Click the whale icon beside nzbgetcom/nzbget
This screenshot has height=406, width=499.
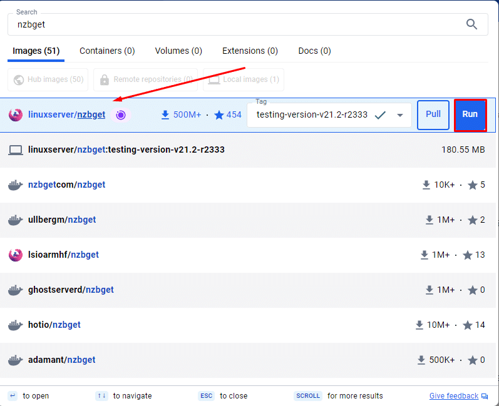point(16,185)
